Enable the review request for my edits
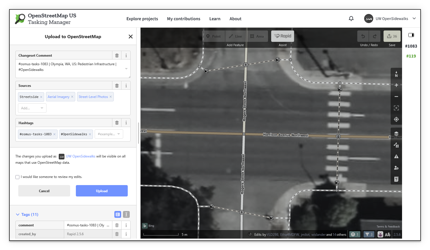Image resolution: width=430 pixels, height=250 pixels. (17, 177)
